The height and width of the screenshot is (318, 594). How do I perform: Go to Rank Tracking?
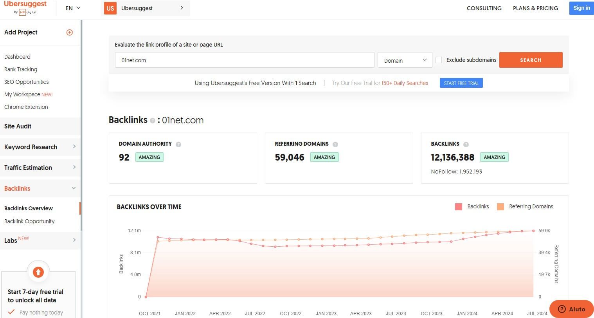coord(21,69)
